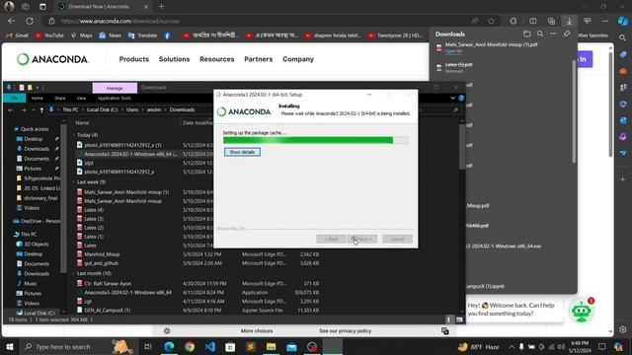Click YouTube bookmark
Viewport: 632px width, 355px height.
pyautogui.click(x=49, y=35)
